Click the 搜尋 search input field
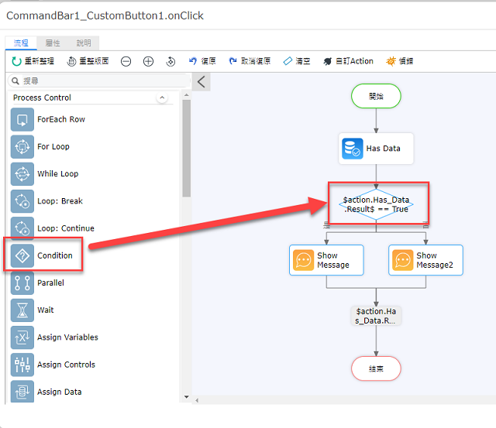 click(99, 80)
